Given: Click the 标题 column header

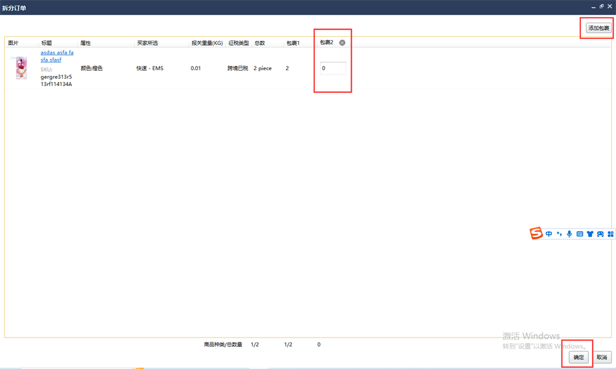Looking at the screenshot, I should 46,43.
